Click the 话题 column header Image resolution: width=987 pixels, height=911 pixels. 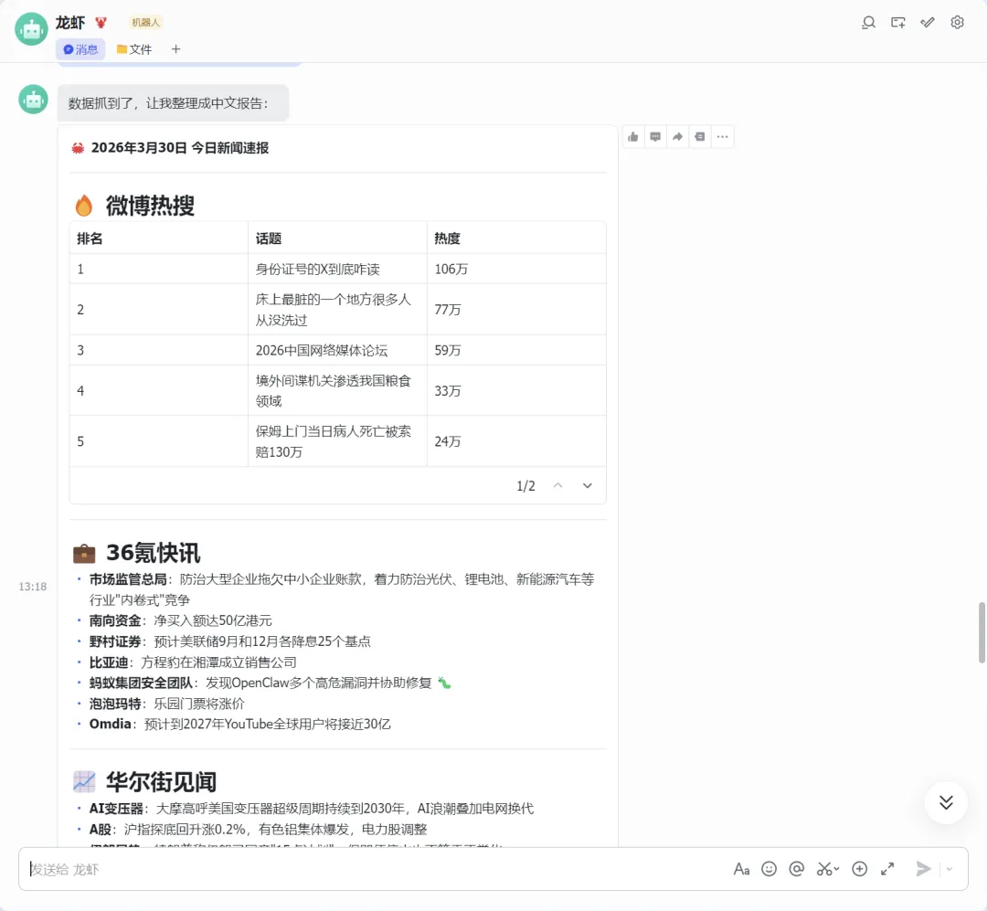click(x=268, y=238)
